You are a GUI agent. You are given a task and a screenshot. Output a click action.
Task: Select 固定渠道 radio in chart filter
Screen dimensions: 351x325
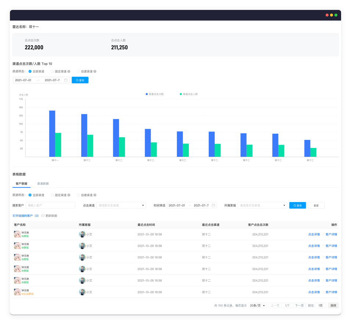pyautogui.click(x=52, y=72)
